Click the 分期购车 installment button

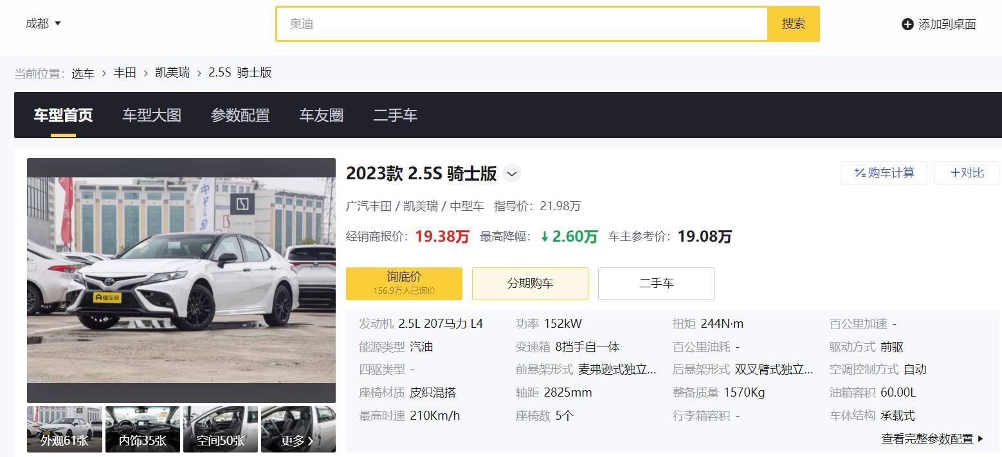[x=530, y=283]
